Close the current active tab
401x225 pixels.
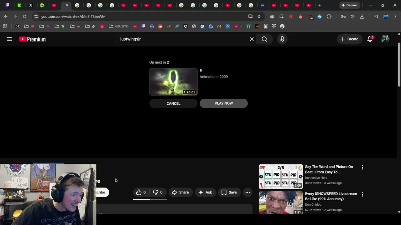coord(67,5)
